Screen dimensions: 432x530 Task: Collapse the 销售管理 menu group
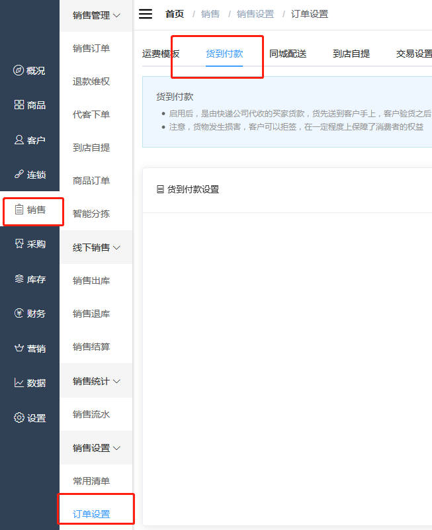coord(96,15)
